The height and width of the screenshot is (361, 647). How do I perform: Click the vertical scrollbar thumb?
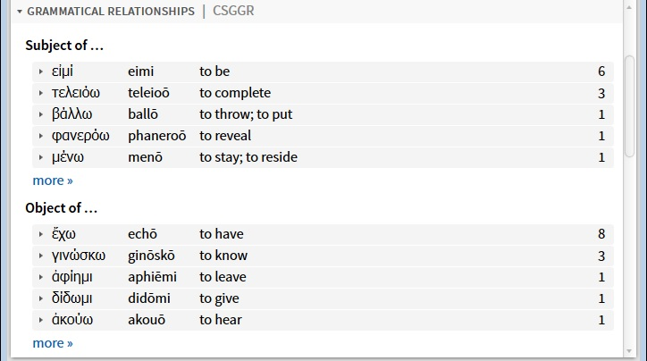[630, 105]
